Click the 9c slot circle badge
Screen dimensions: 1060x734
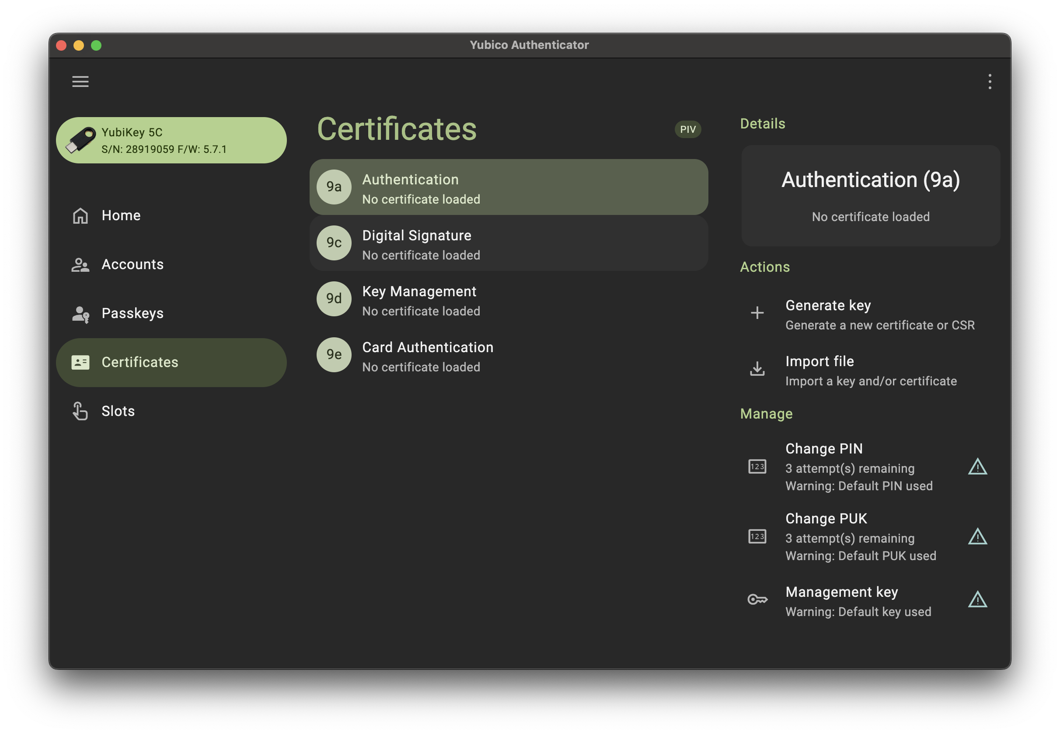click(334, 243)
